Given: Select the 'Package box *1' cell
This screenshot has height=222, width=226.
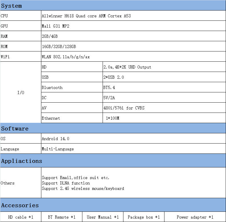Looking at the screenshot, I should point(144,217).
